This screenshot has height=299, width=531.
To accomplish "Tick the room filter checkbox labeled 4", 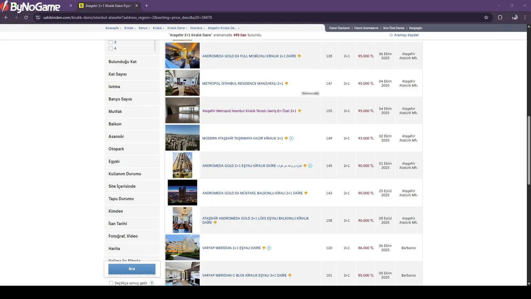I will click(111, 49).
